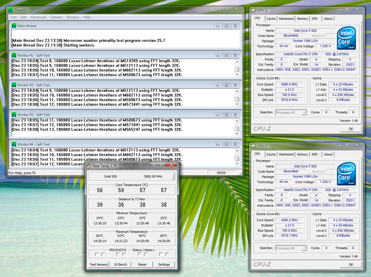
Task: Click the 3900.00 MHz reading in Real Temp
Action: (153, 176)
